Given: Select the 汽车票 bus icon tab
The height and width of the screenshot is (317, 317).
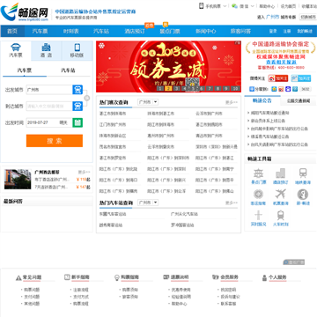Looking at the screenshot, I should pyautogui.click(x=16, y=50).
